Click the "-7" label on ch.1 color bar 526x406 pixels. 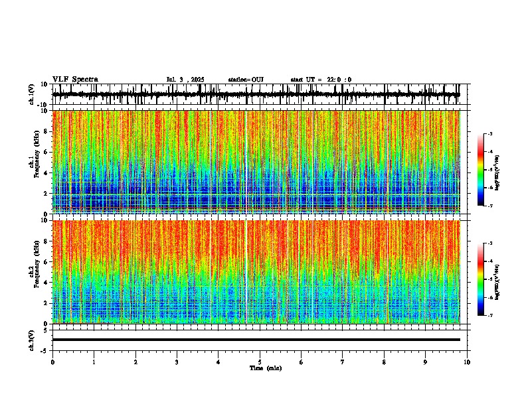(x=490, y=206)
